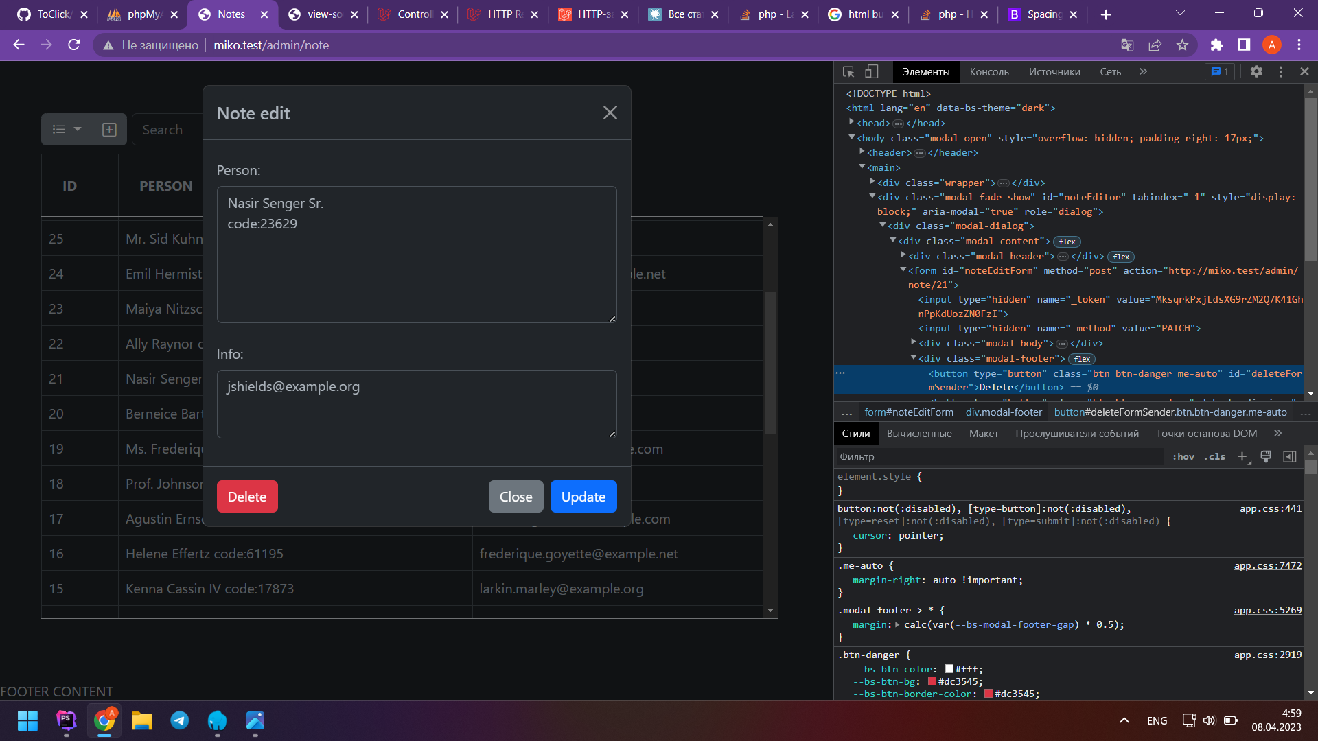Expand the head element node
Screen dimensions: 1318x741
pyautogui.click(x=852, y=123)
